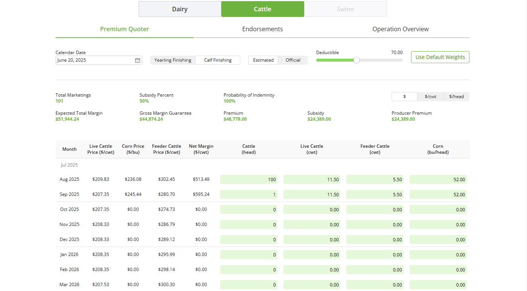527x291 pixels.
Task: Edit Oct 2025 Corn bu/head field
Action: (x=438, y=209)
